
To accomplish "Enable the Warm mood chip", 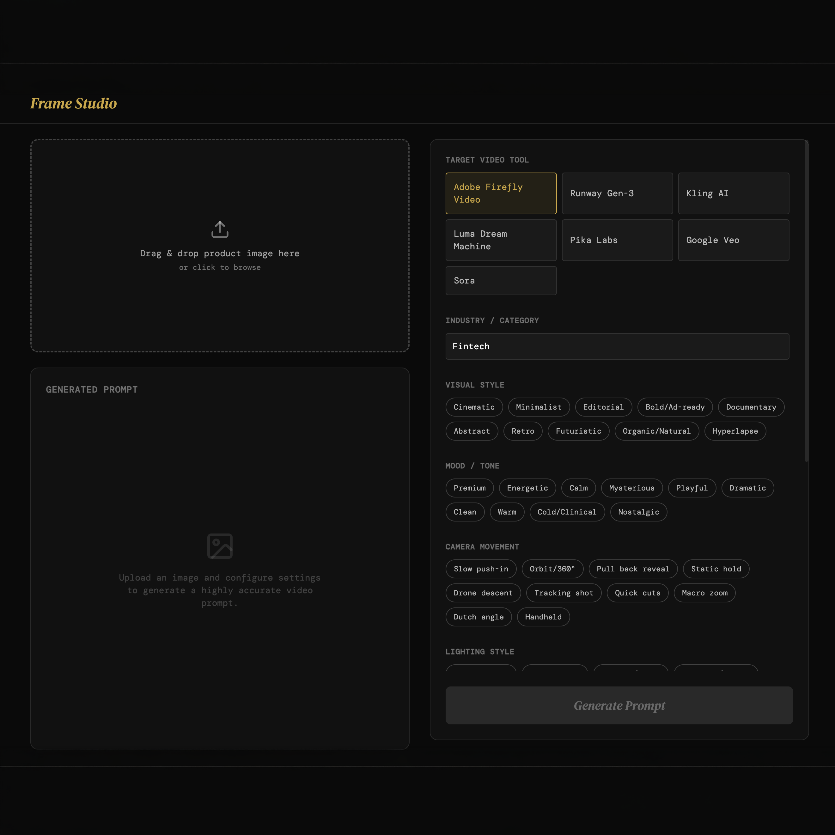I will [x=507, y=512].
